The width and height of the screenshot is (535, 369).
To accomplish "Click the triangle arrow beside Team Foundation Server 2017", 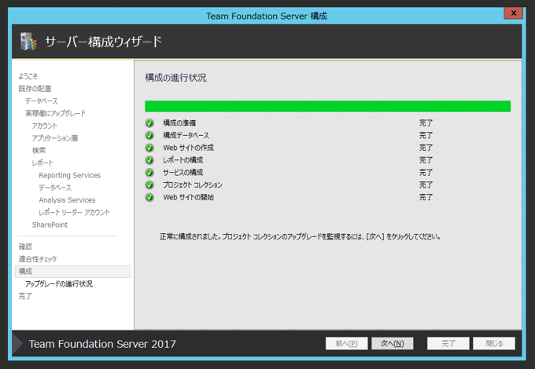I will point(18,343).
